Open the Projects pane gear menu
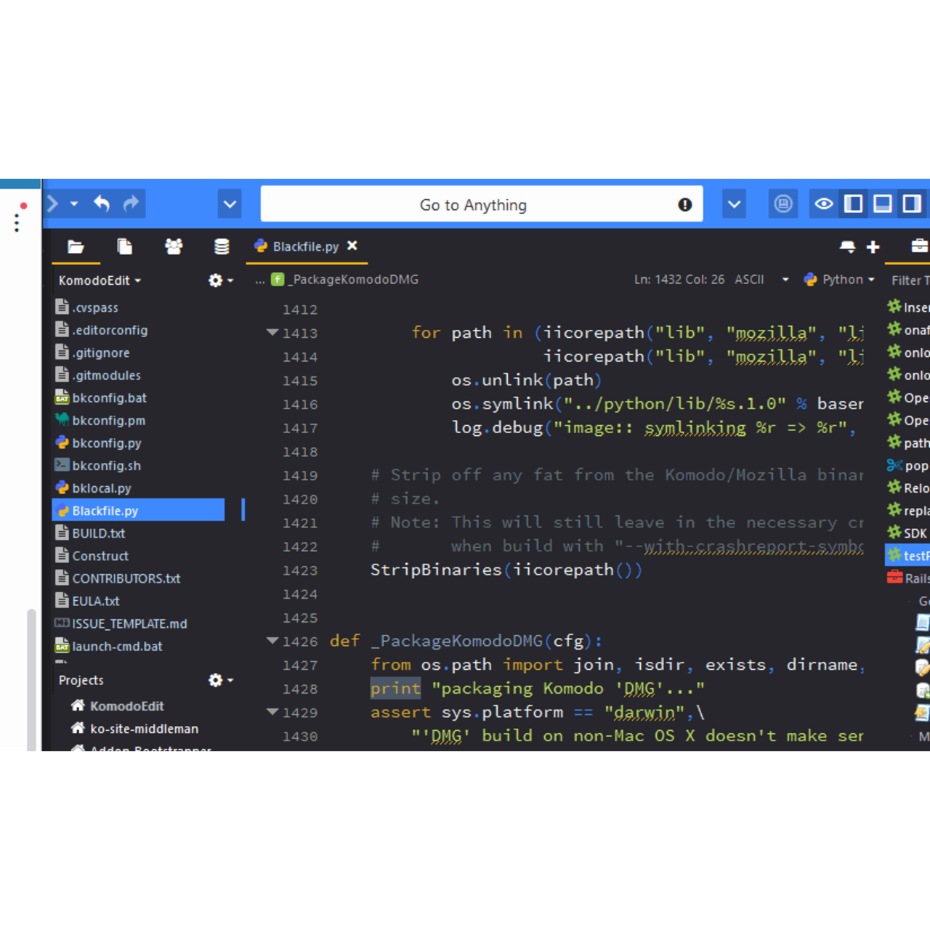Viewport: 930px width, 930px height. (x=220, y=680)
